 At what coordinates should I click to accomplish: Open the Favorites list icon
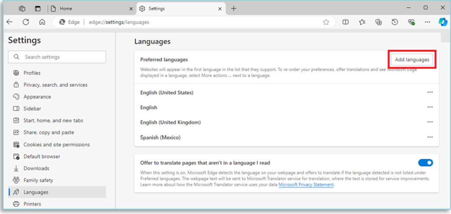362,22
